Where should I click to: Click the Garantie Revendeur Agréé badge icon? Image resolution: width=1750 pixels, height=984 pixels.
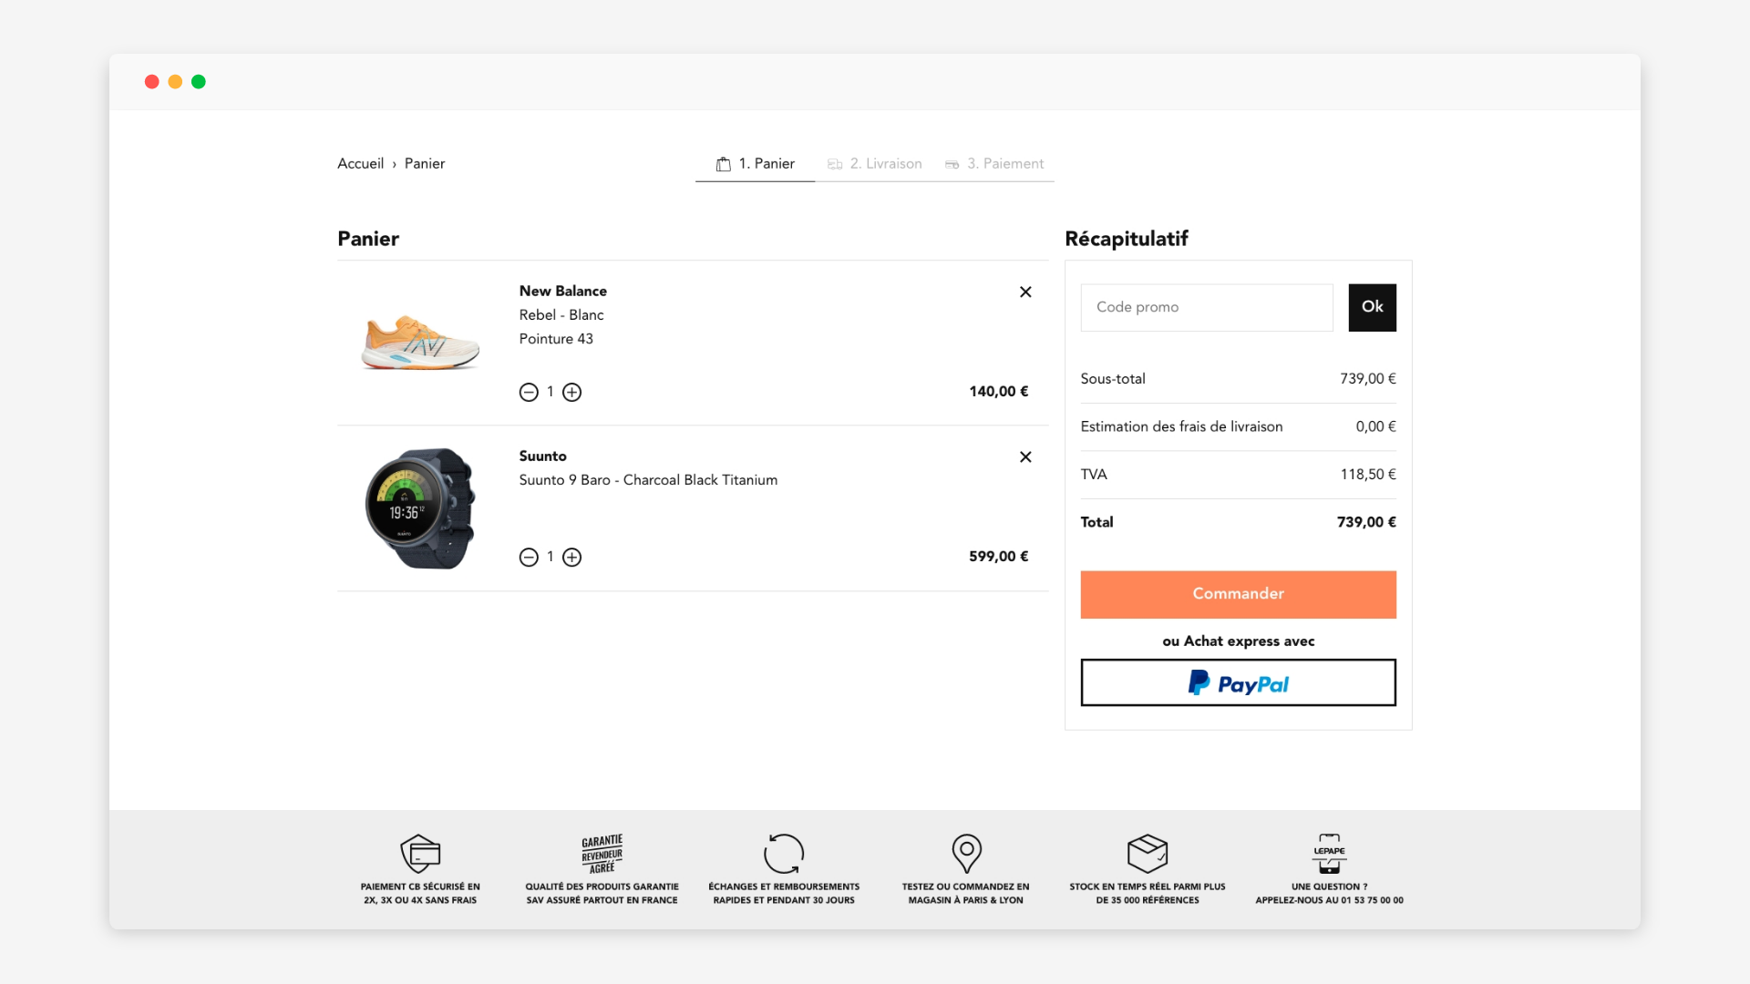(602, 853)
